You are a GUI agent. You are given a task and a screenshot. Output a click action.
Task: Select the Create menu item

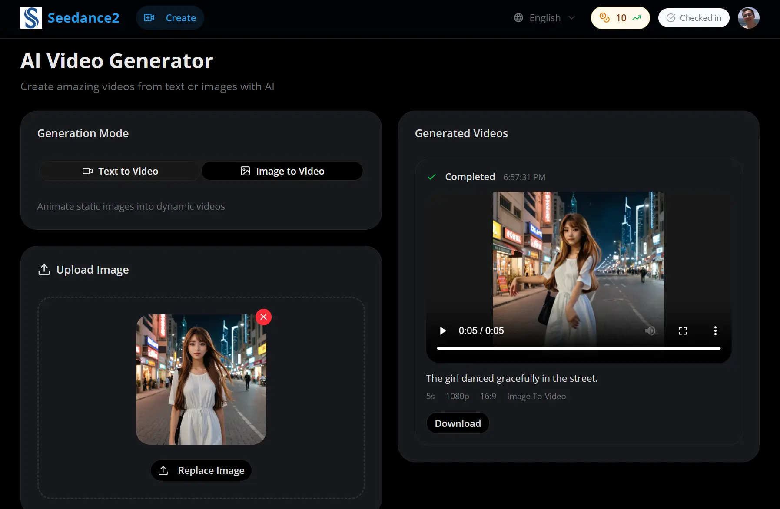pyautogui.click(x=170, y=18)
